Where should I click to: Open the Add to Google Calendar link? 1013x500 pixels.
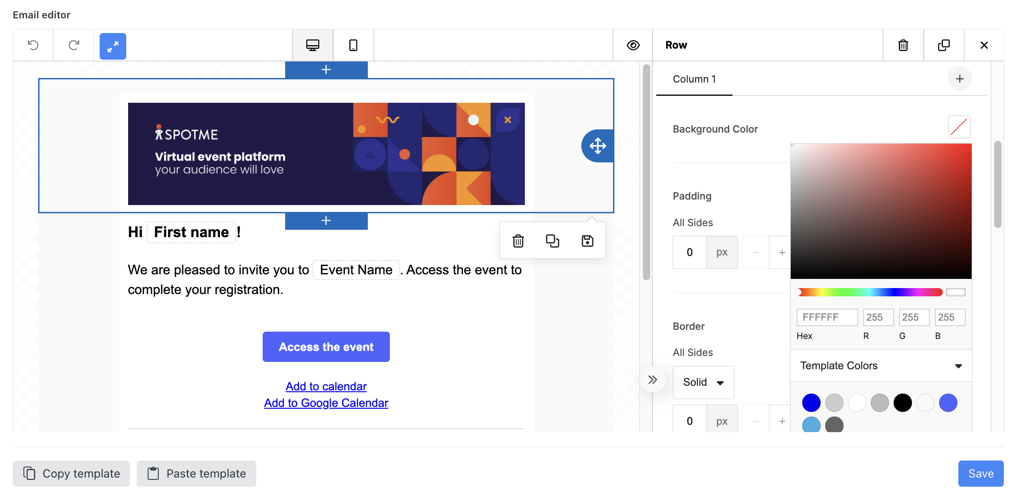pyautogui.click(x=326, y=403)
